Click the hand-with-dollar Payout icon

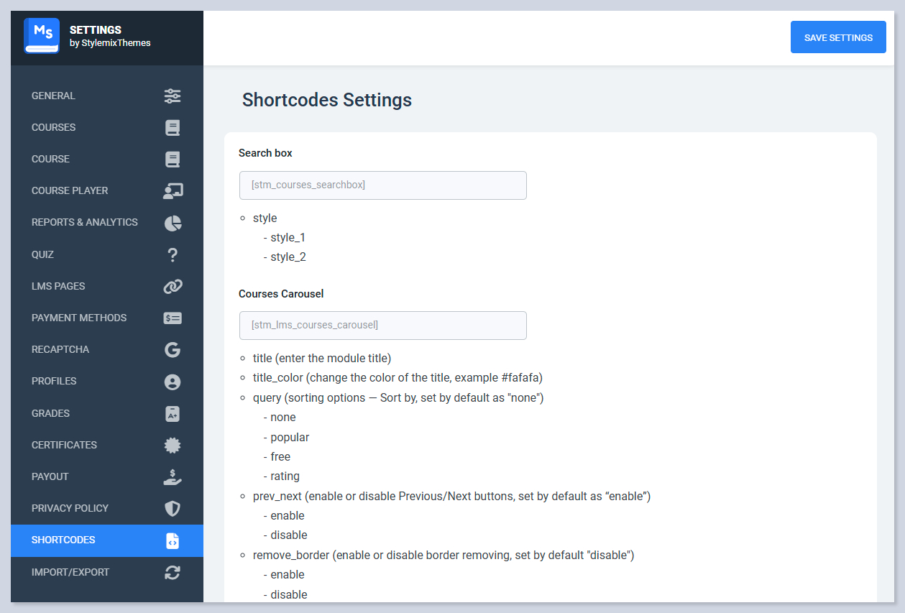coord(173,477)
